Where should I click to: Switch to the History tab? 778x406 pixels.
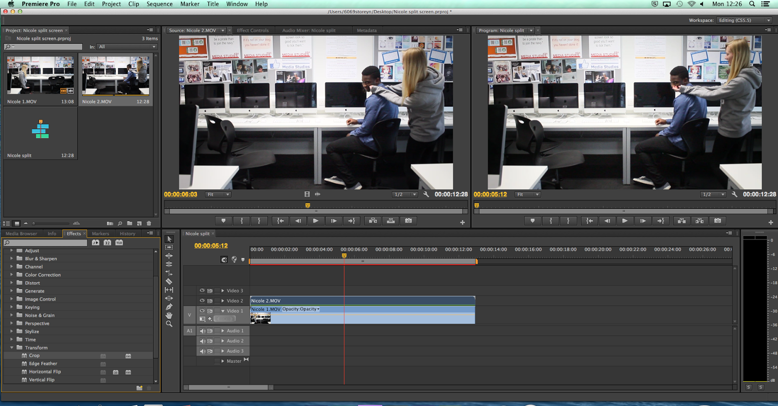[127, 234]
